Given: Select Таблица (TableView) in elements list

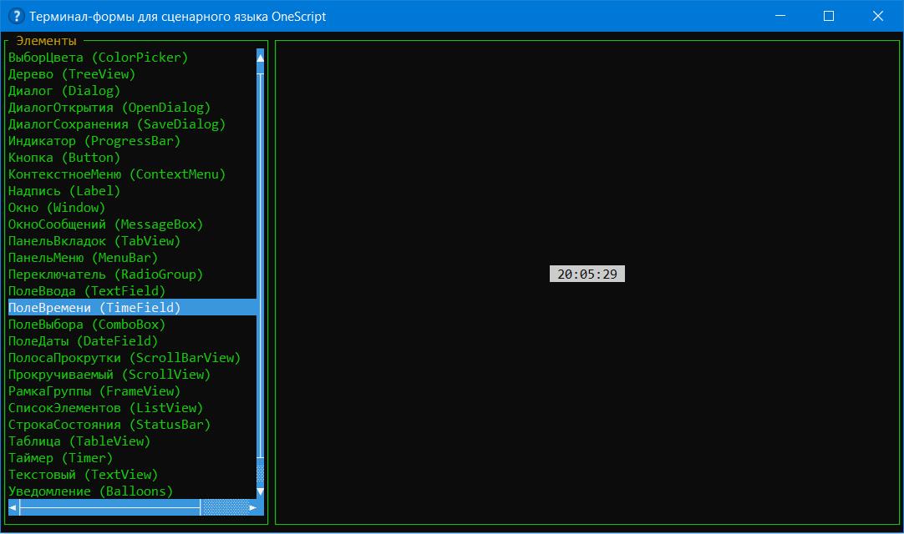Looking at the screenshot, I should pos(79,441).
